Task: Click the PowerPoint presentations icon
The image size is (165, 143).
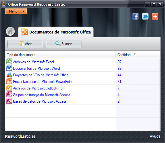Action: (x=9, y=81)
